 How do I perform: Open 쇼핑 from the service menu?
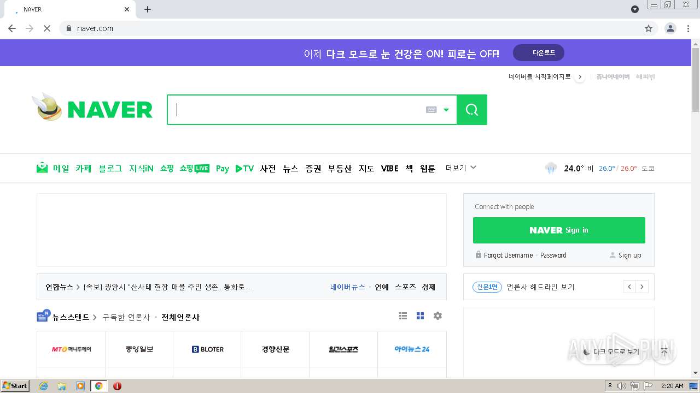click(167, 168)
